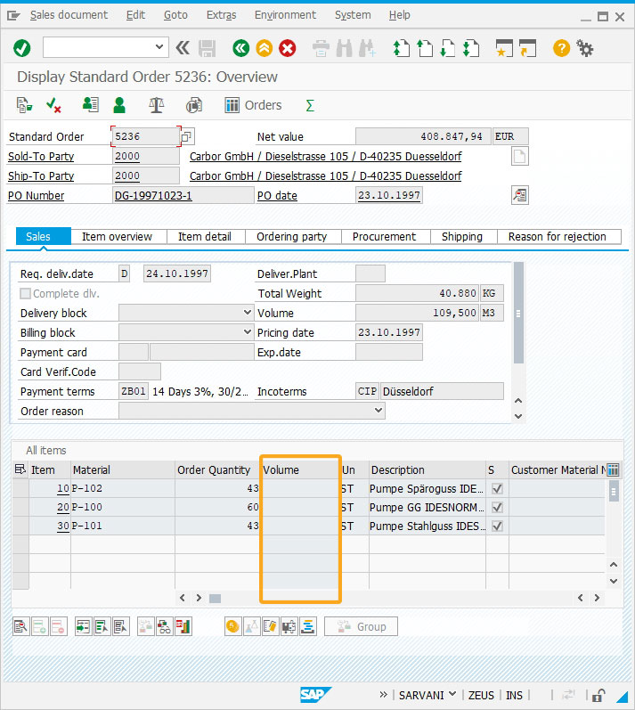Click the PO Number field DG-19971023-1
The image size is (635, 710).
(183, 196)
